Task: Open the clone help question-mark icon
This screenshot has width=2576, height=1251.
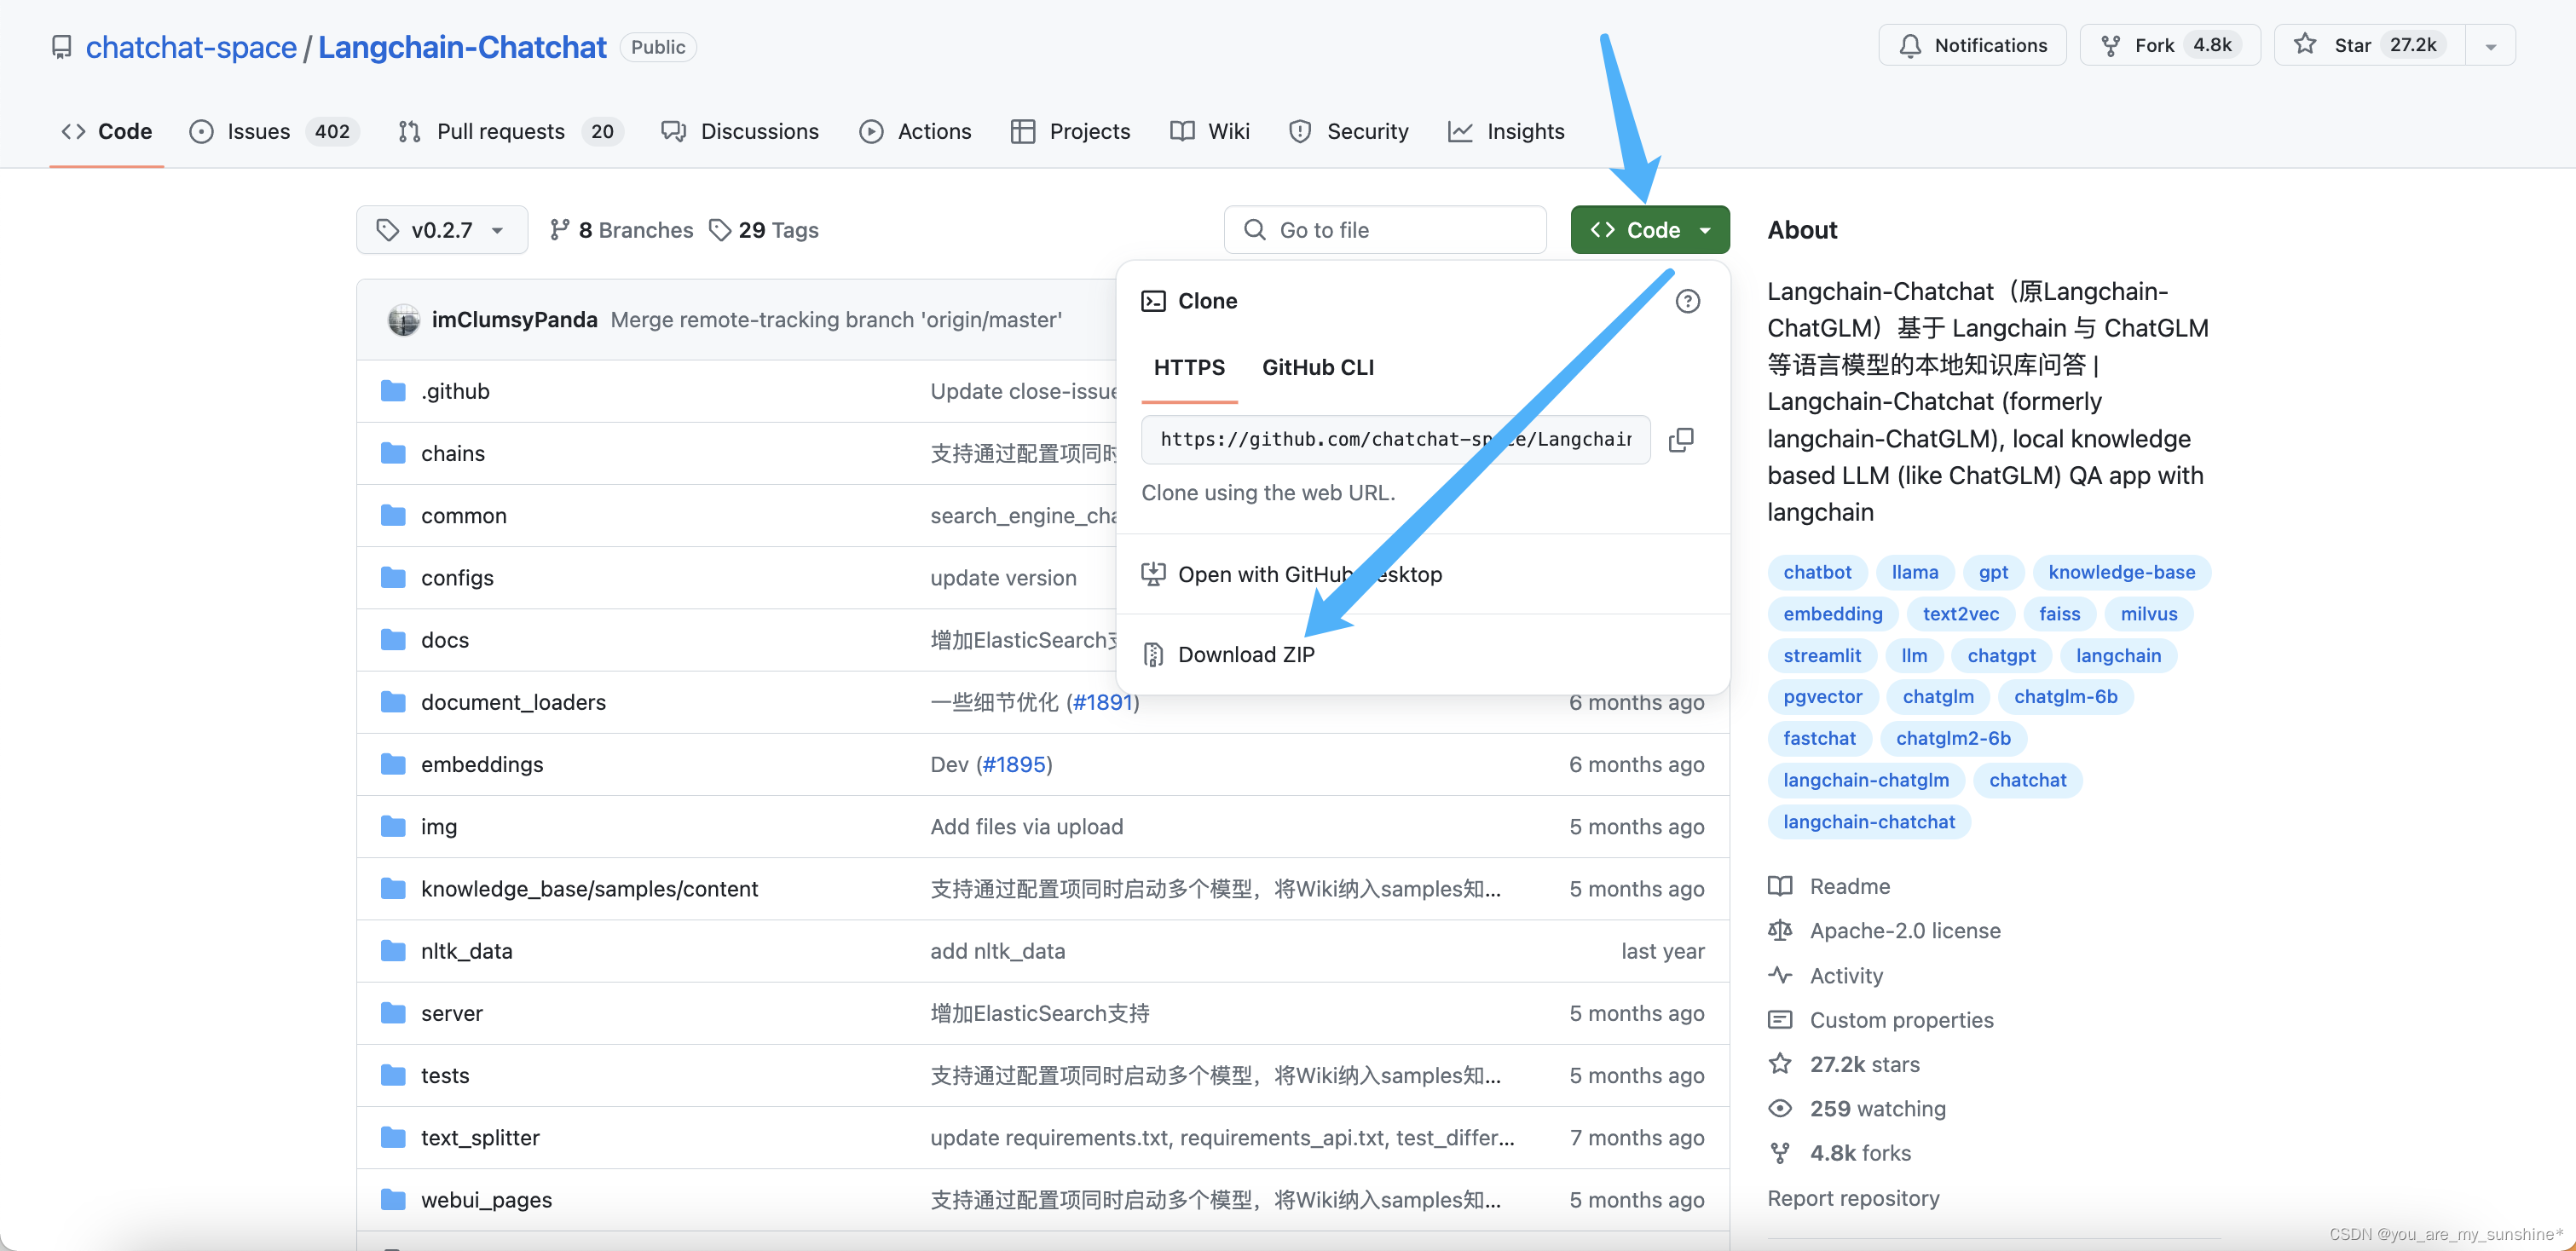Action: pyautogui.click(x=1687, y=301)
